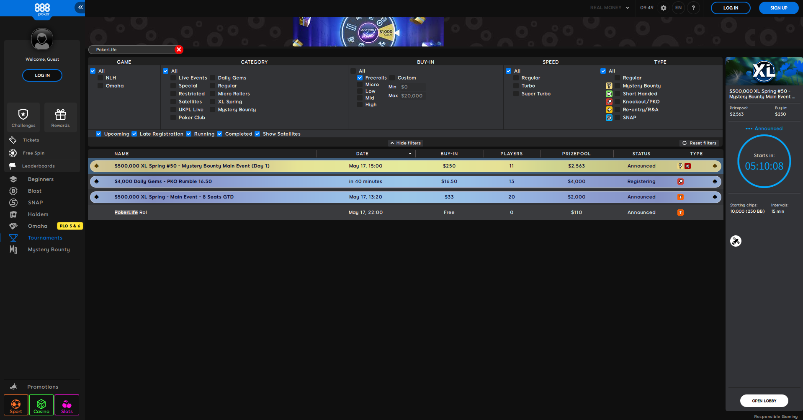Enable the XL Spring category checkbox
This screenshot has height=420, width=803.
(213, 102)
